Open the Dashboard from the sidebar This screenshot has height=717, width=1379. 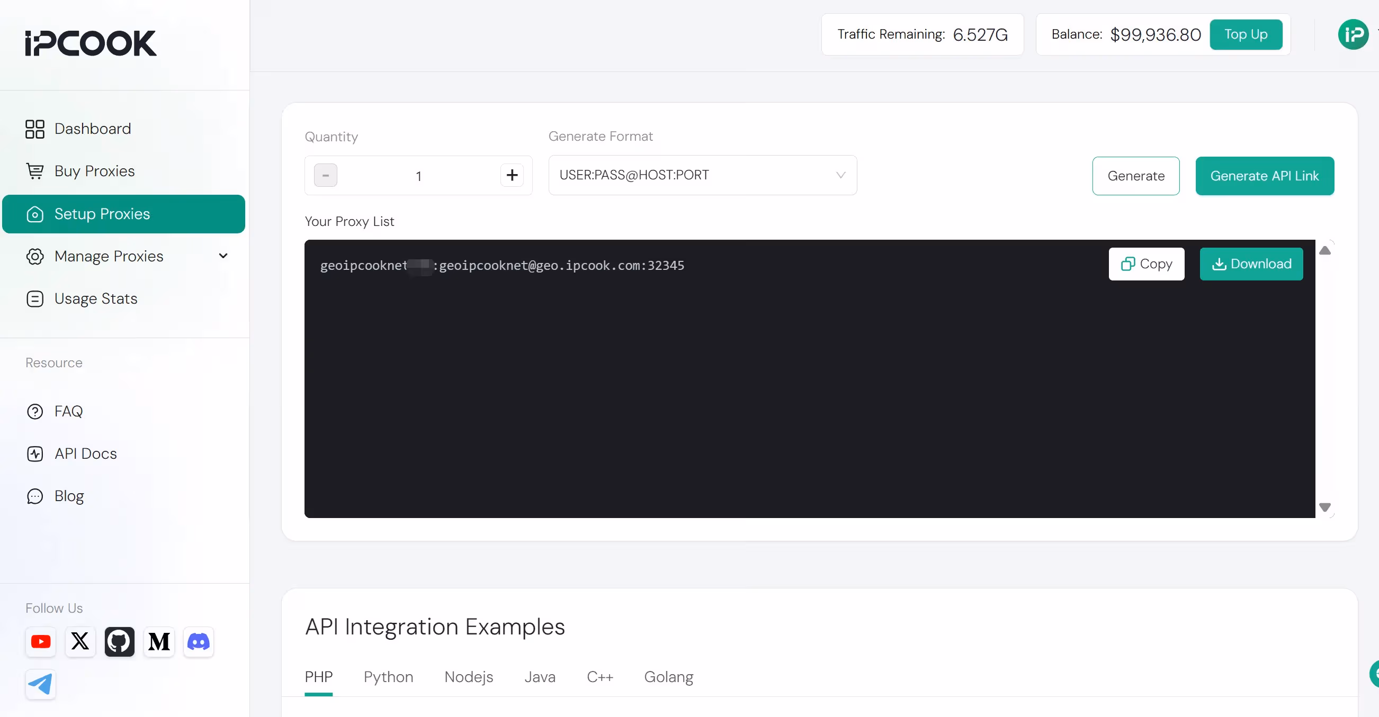pyautogui.click(x=93, y=129)
